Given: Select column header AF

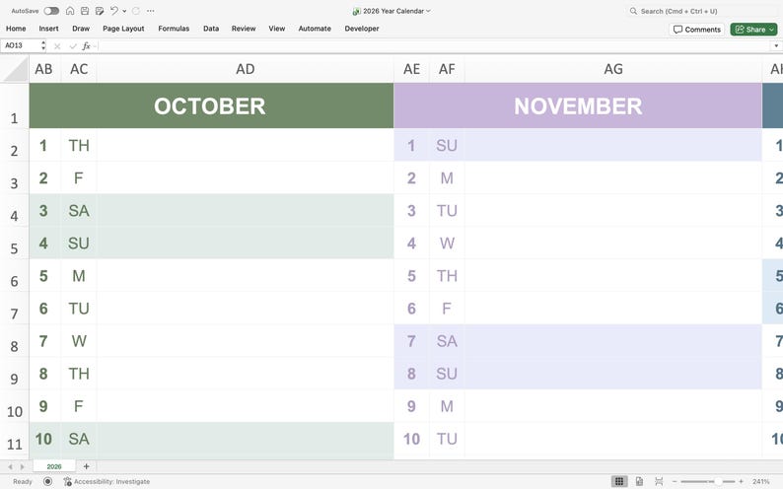Looking at the screenshot, I should click(447, 69).
